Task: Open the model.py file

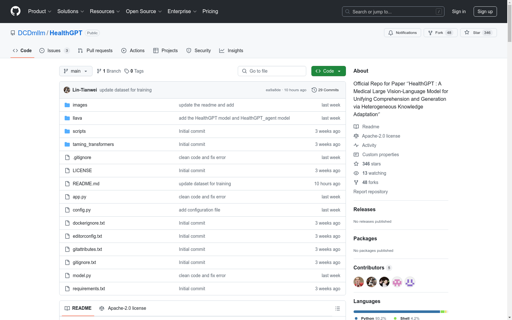Action: (82, 276)
